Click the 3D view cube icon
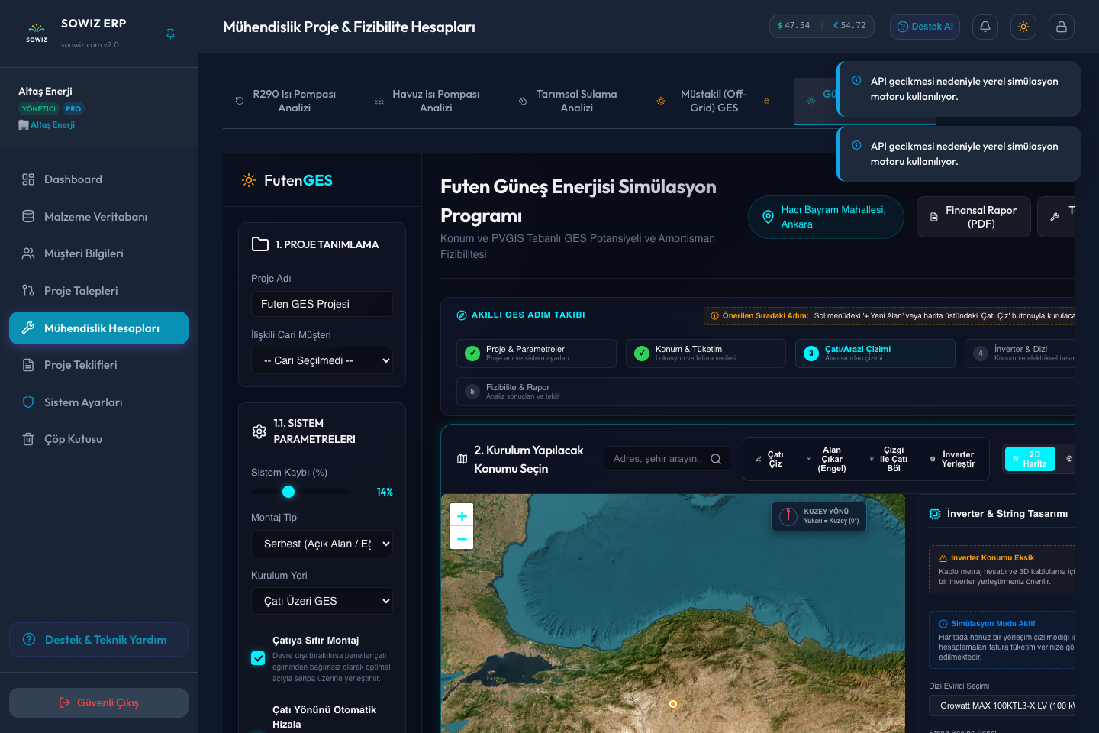The width and height of the screenshot is (1099, 733). click(x=1069, y=459)
